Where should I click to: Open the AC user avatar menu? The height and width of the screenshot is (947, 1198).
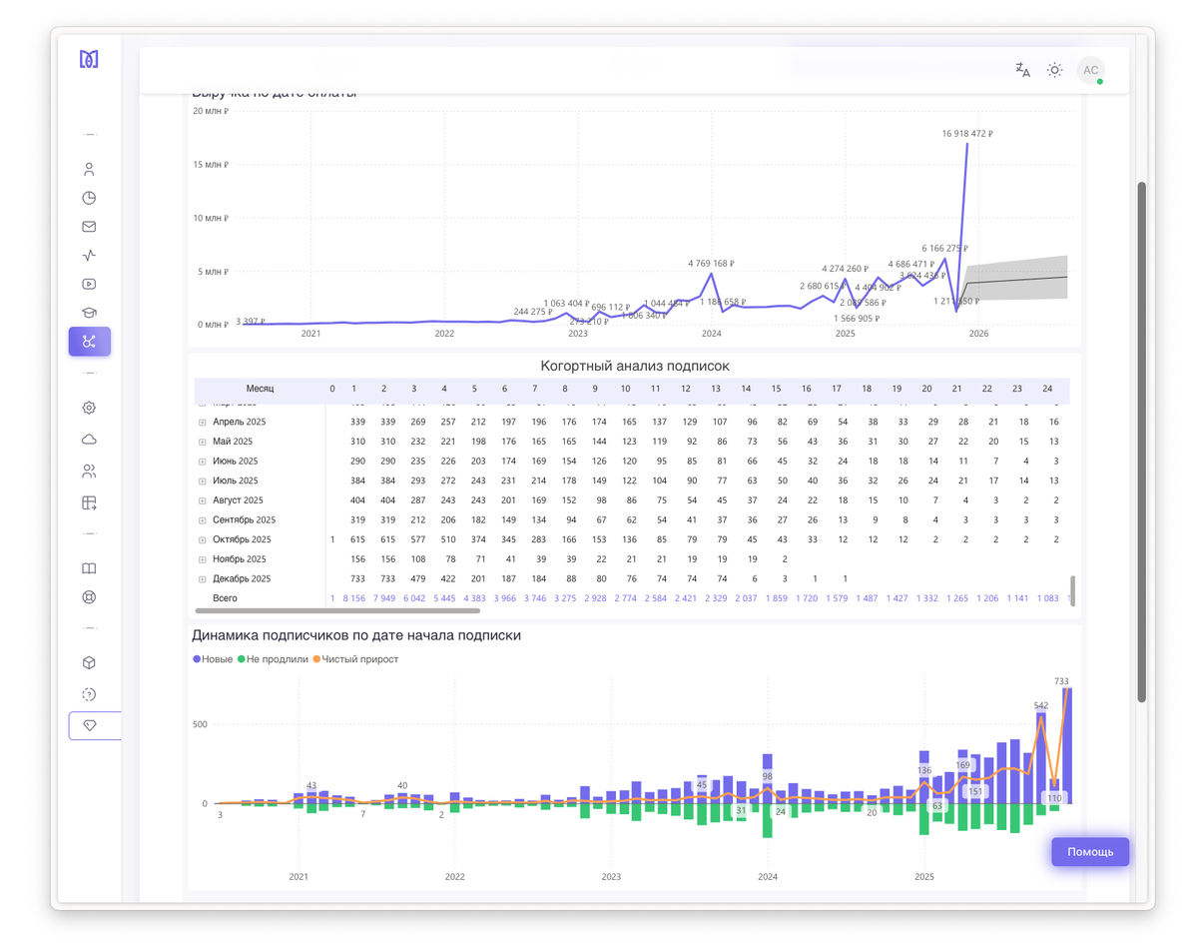1090,70
